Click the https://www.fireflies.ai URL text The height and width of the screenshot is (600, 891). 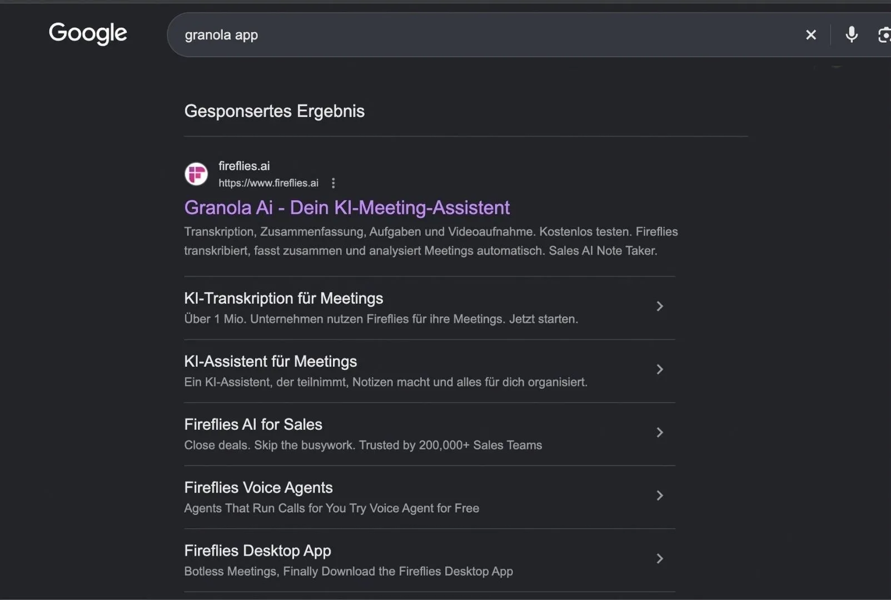coord(268,183)
